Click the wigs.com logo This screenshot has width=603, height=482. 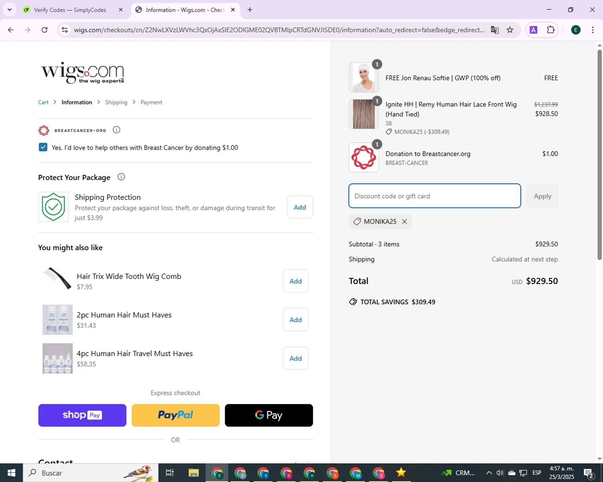point(82,73)
